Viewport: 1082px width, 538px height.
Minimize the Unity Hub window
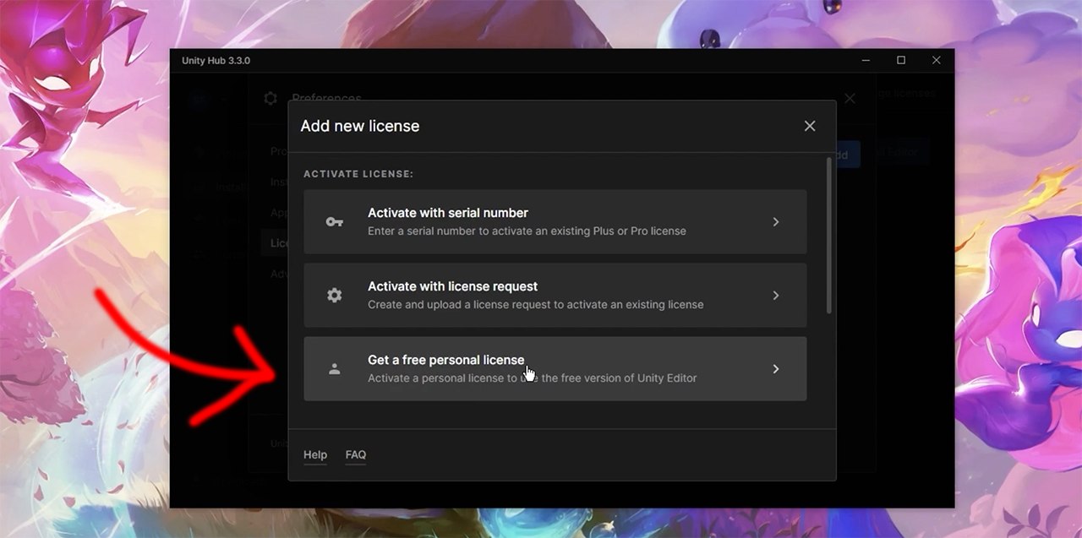866,60
